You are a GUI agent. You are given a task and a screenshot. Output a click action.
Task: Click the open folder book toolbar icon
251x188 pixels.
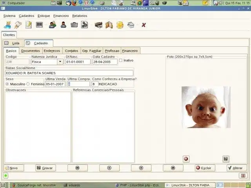coord(109,25)
